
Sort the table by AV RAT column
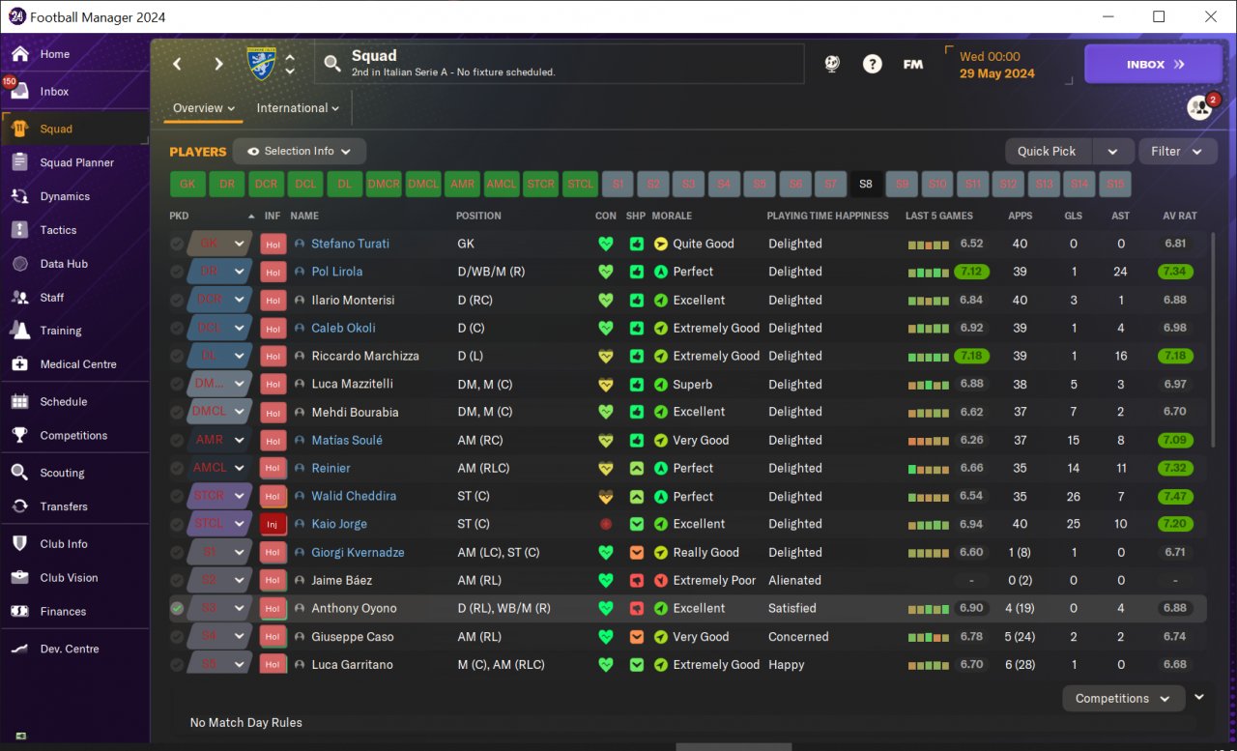coord(1180,216)
